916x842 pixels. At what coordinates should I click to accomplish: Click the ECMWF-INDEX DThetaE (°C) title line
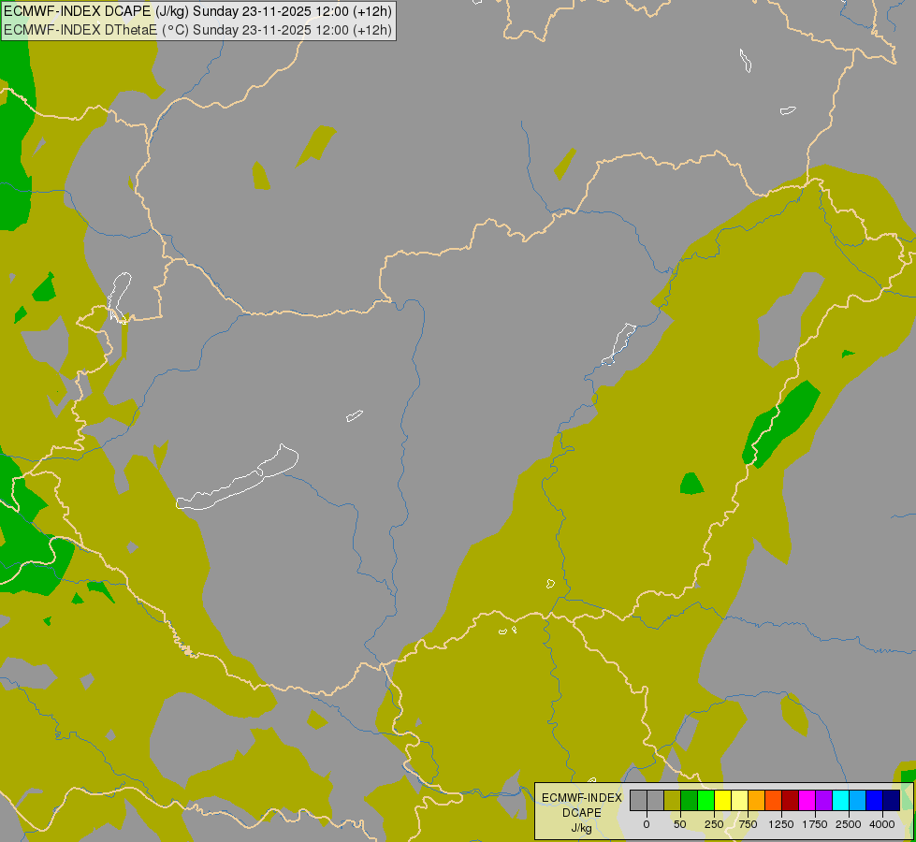[x=197, y=30]
